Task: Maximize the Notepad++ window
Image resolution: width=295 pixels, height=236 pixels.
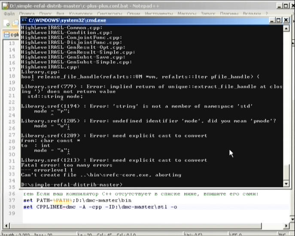Action: pyautogui.click(x=286, y=6)
